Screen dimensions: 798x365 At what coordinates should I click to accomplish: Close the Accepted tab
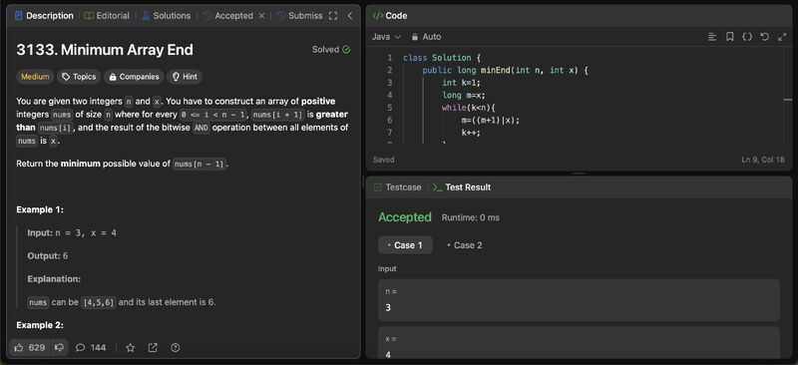coord(261,16)
